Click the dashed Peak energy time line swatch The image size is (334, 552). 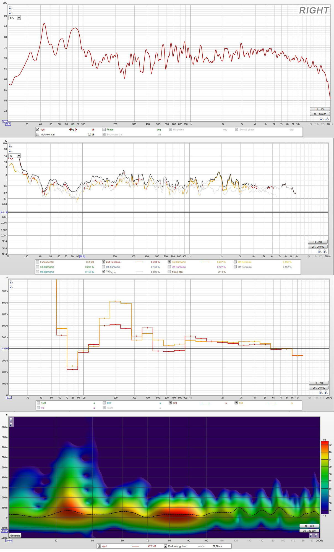tap(202, 546)
